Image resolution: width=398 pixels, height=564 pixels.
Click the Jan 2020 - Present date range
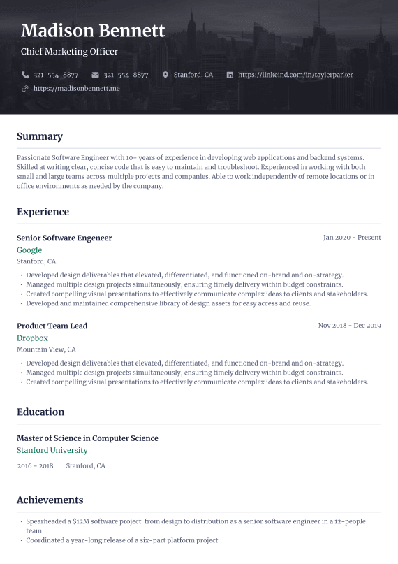(x=352, y=238)
